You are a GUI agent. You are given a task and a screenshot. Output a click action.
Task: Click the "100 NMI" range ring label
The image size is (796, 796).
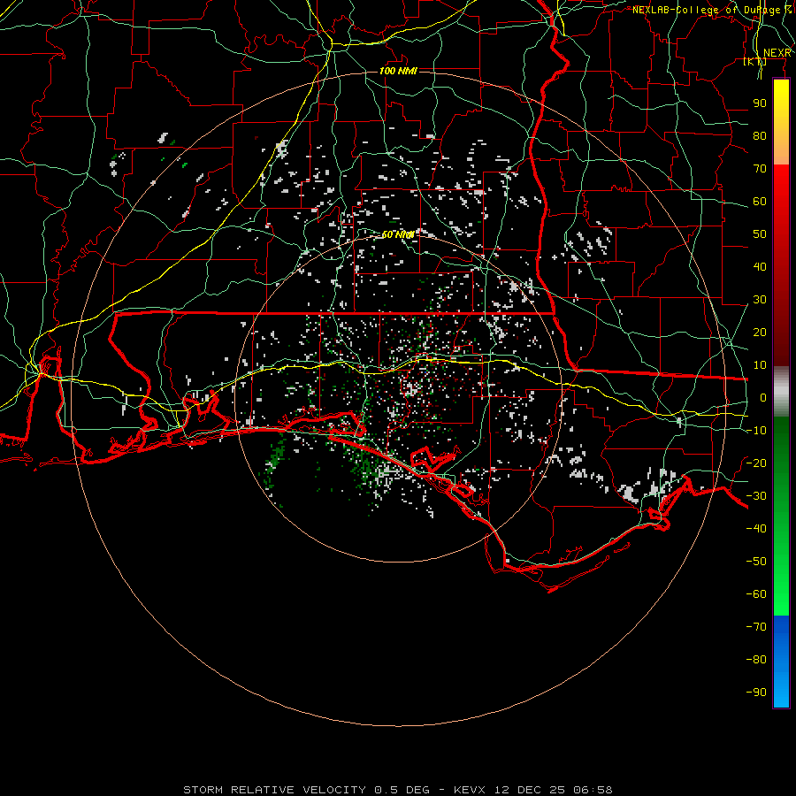click(x=398, y=71)
